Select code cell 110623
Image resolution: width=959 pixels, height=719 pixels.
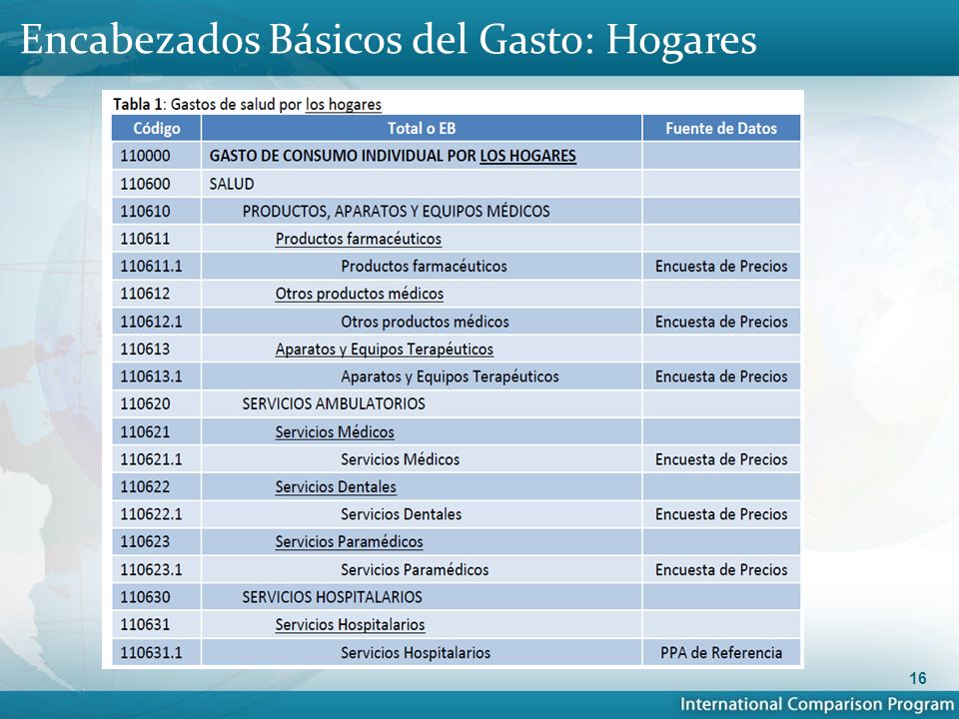[157, 541]
